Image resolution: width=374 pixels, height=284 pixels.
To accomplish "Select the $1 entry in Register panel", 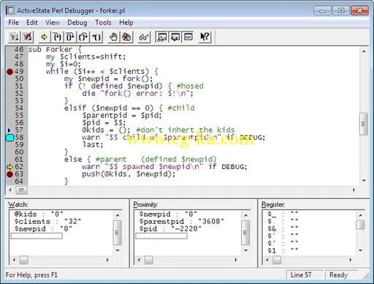I will click(283, 250).
